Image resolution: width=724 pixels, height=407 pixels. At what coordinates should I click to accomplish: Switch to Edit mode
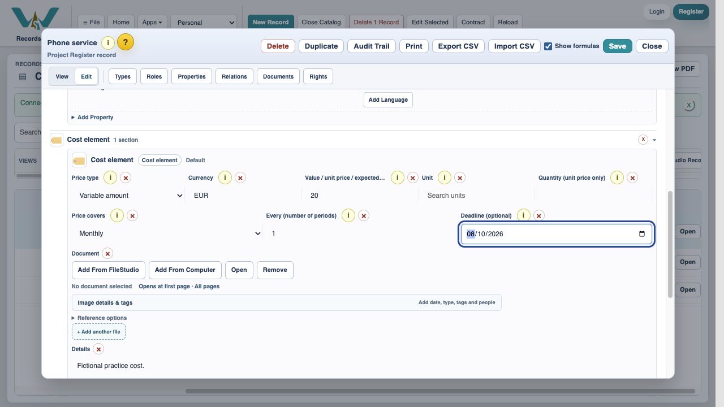[x=86, y=76]
